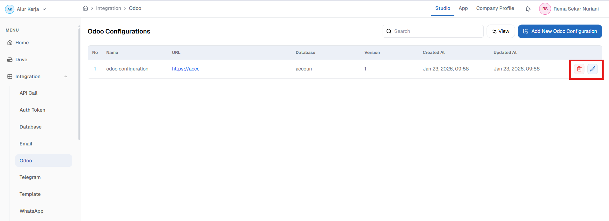609x221 pixels.
Task: Click the magnifier icon in search box
Action: (x=389, y=31)
